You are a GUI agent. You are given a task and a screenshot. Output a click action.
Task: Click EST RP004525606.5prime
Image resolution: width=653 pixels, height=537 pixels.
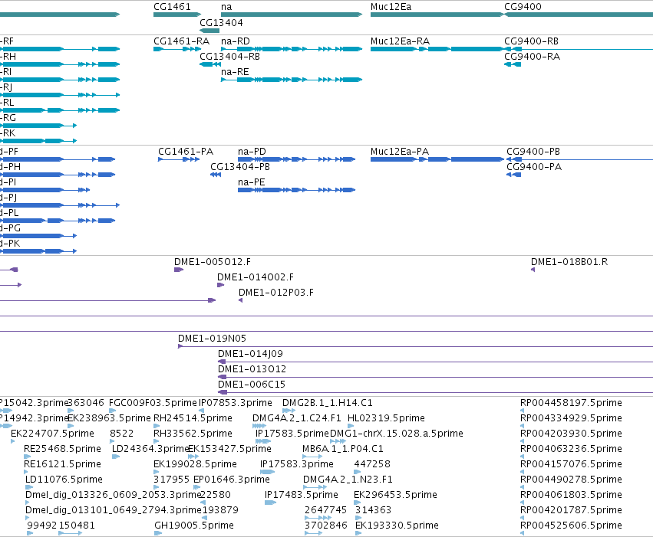coord(571,526)
